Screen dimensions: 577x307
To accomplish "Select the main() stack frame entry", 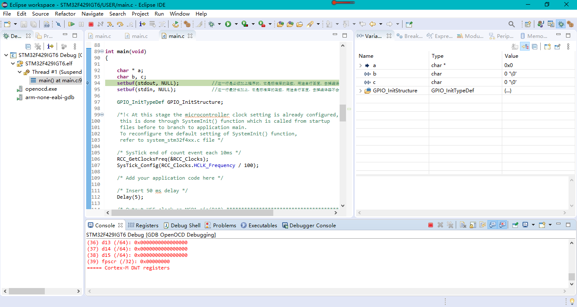I will tap(56, 81).
